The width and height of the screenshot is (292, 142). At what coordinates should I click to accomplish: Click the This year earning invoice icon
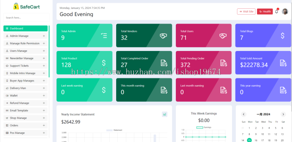(283, 90)
